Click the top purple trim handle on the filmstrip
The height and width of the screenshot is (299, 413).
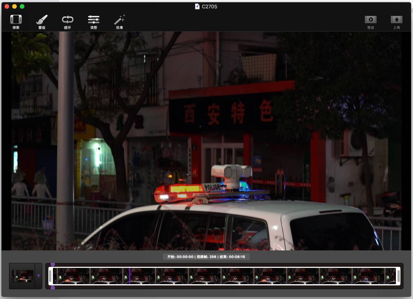coord(53,264)
